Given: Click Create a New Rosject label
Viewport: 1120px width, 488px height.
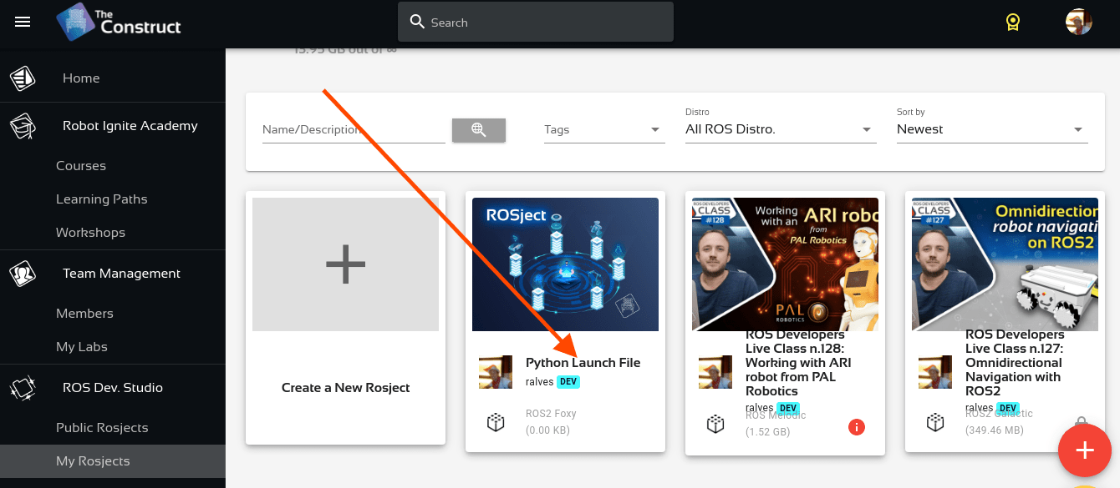Looking at the screenshot, I should (x=346, y=388).
